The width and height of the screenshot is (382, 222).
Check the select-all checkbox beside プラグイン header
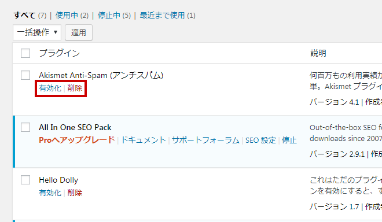(25, 53)
